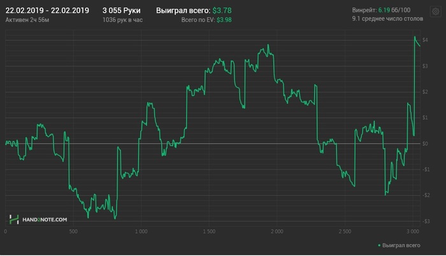Click '9.1 среднее число столов' text
Viewport: 446px width, 256px height.
coord(387,18)
